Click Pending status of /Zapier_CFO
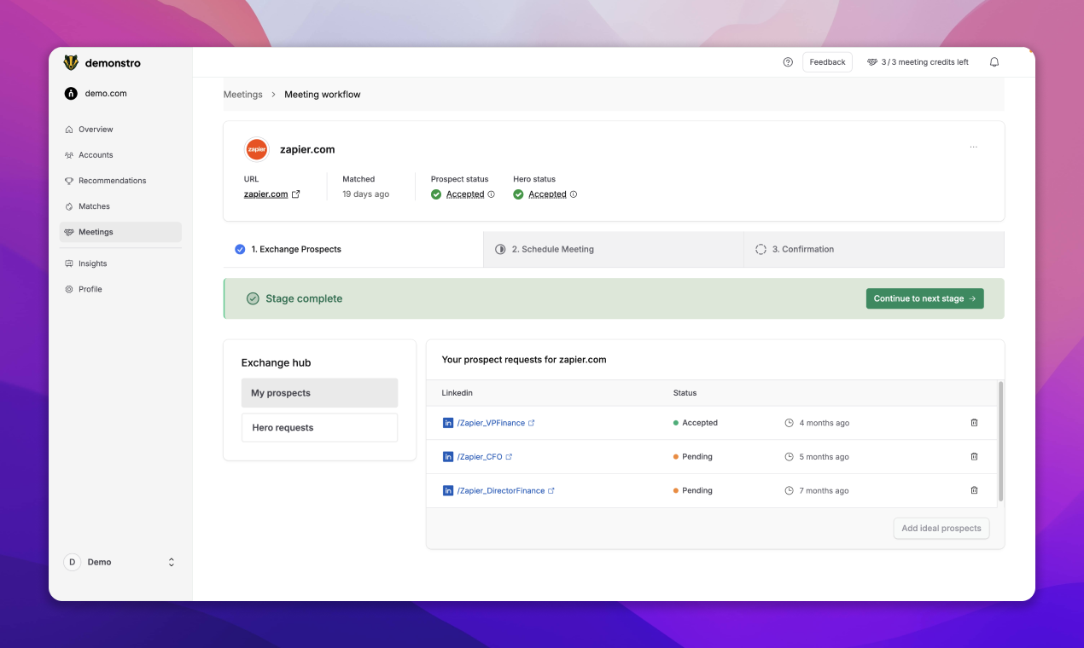Image resolution: width=1084 pixels, height=648 pixels. point(693,457)
